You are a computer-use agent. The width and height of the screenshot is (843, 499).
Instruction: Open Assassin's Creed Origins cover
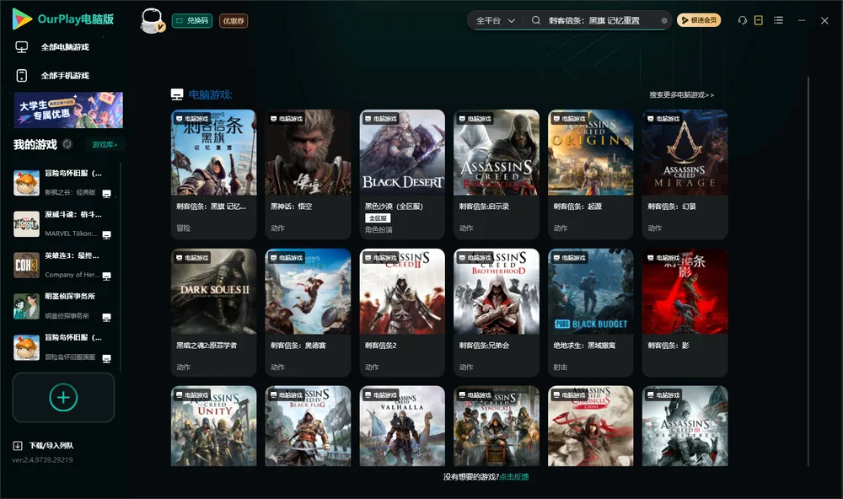(x=591, y=153)
